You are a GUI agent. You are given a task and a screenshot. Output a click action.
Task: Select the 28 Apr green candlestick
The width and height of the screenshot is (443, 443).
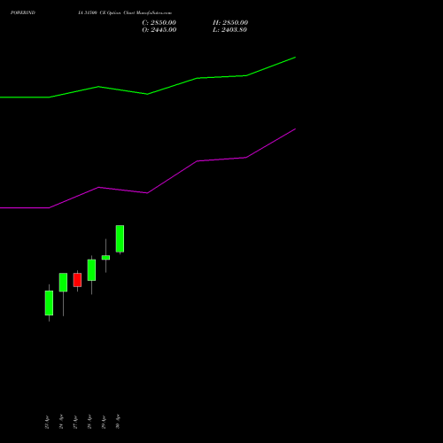91,270
